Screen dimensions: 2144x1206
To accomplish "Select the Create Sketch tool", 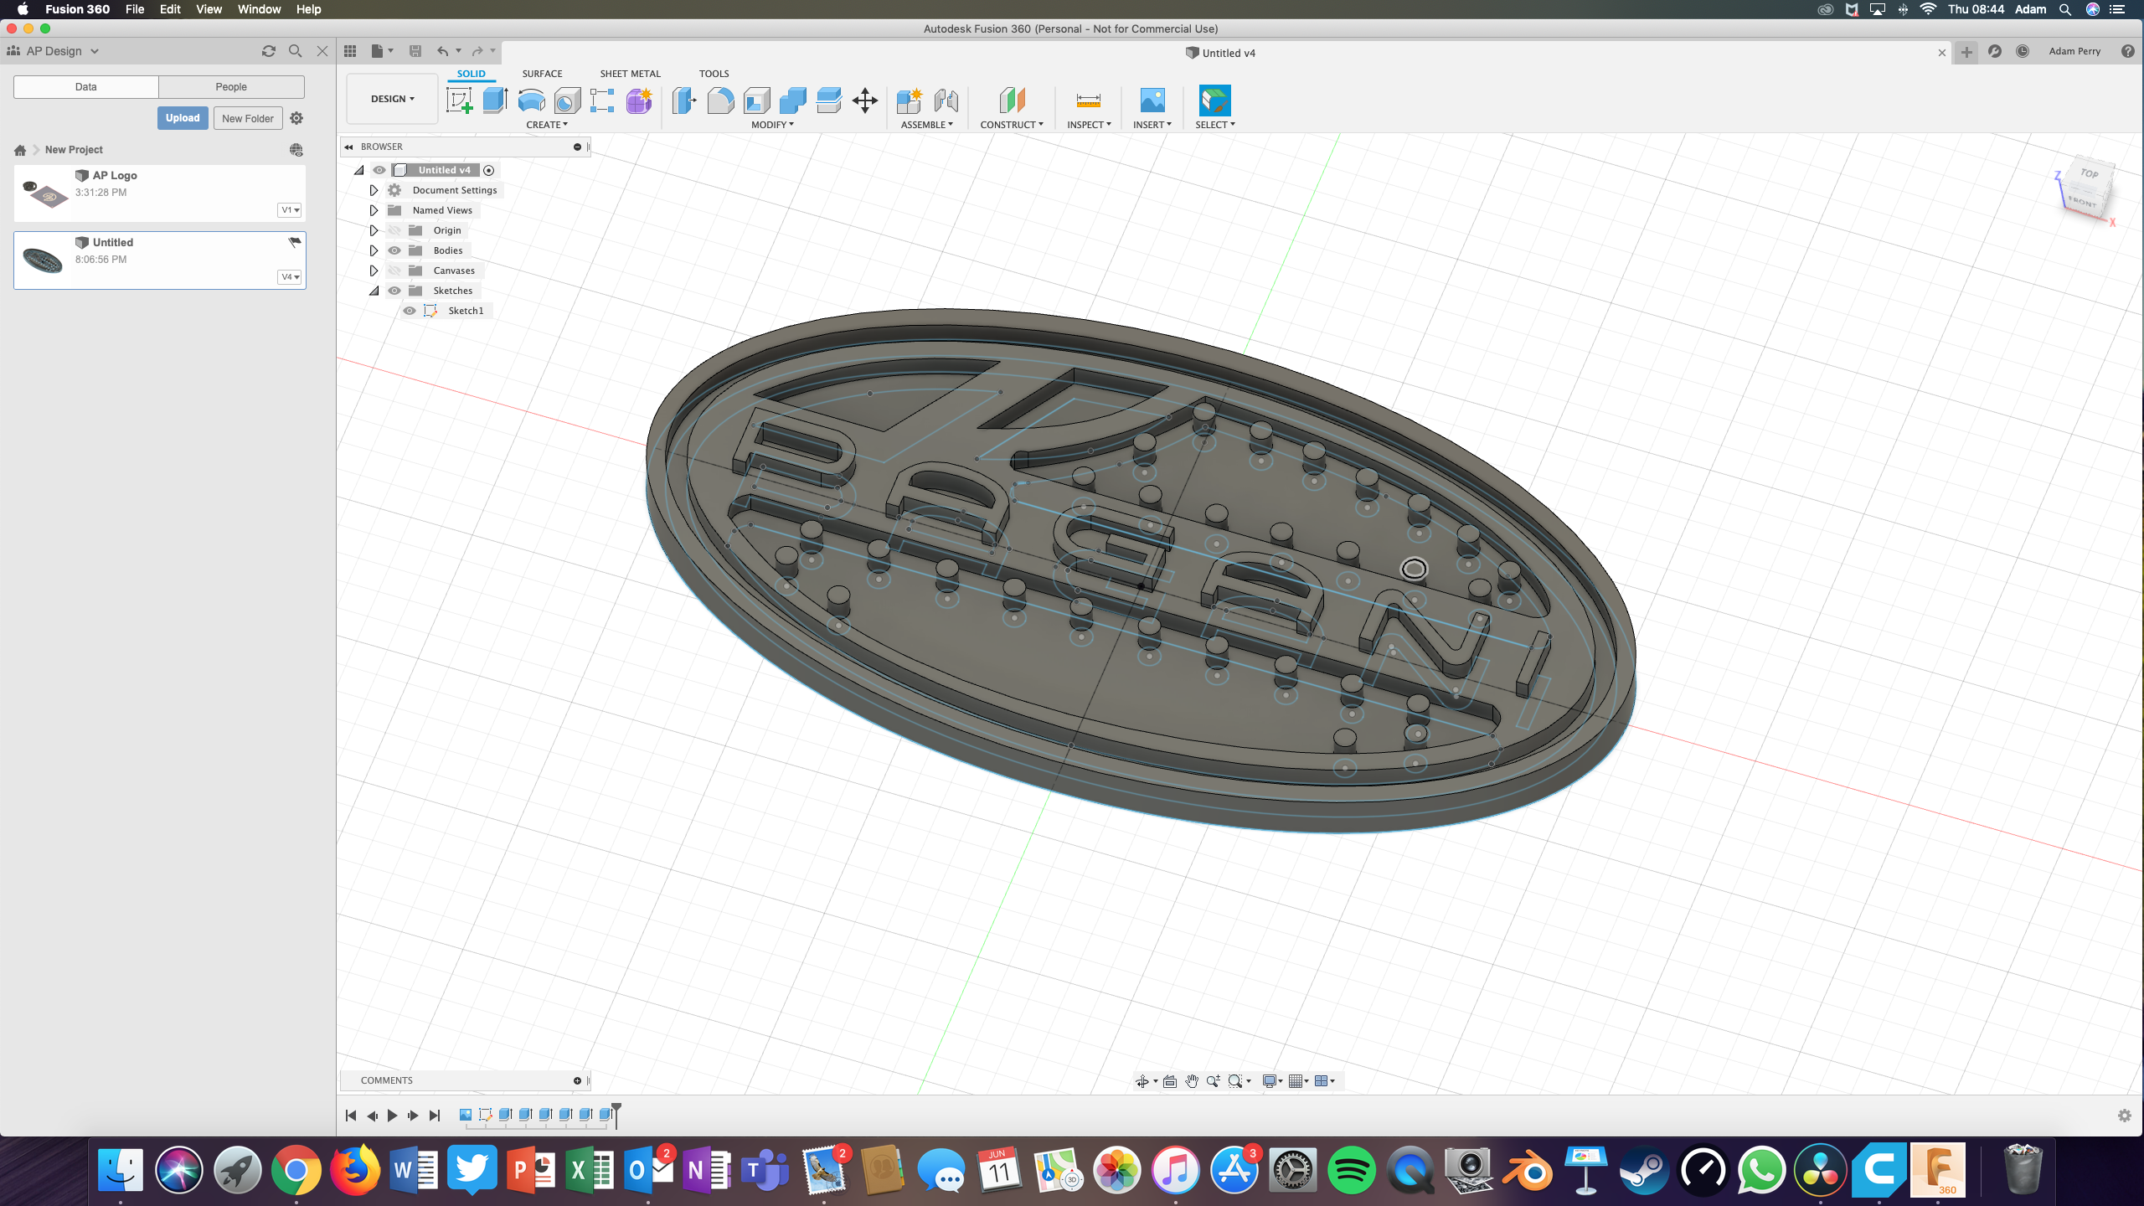I will (459, 100).
